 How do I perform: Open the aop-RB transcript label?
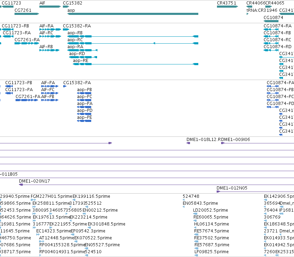(75, 33)
